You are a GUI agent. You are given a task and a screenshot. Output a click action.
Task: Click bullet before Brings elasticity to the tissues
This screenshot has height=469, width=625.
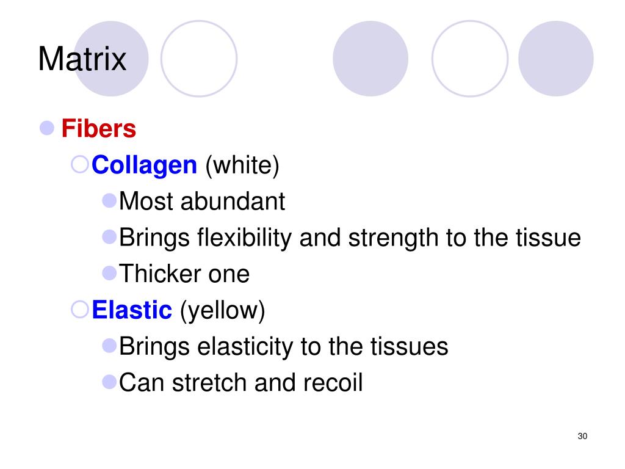point(109,346)
